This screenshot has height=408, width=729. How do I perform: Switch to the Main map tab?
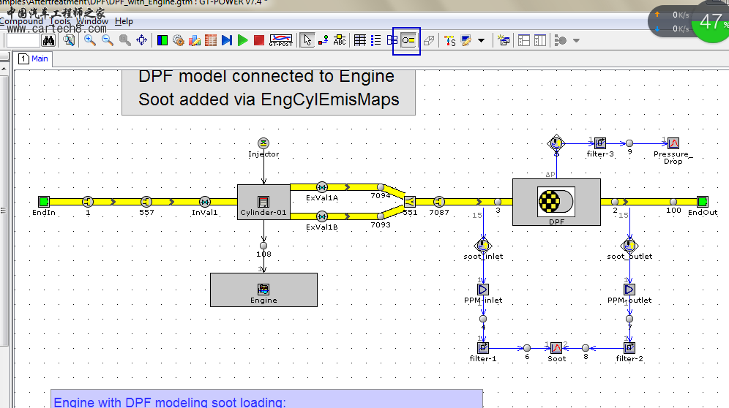tap(34, 58)
